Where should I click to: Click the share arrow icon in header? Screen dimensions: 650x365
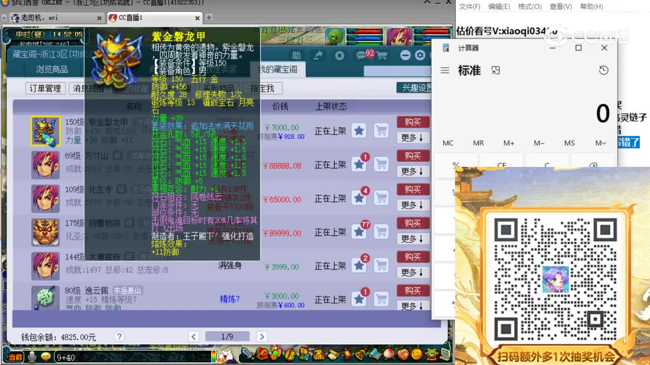coord(318,56)
